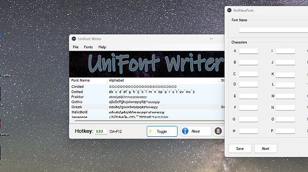Click the character field for letter G
Viewport: 308px width, 172px height.
coord(248,119)
